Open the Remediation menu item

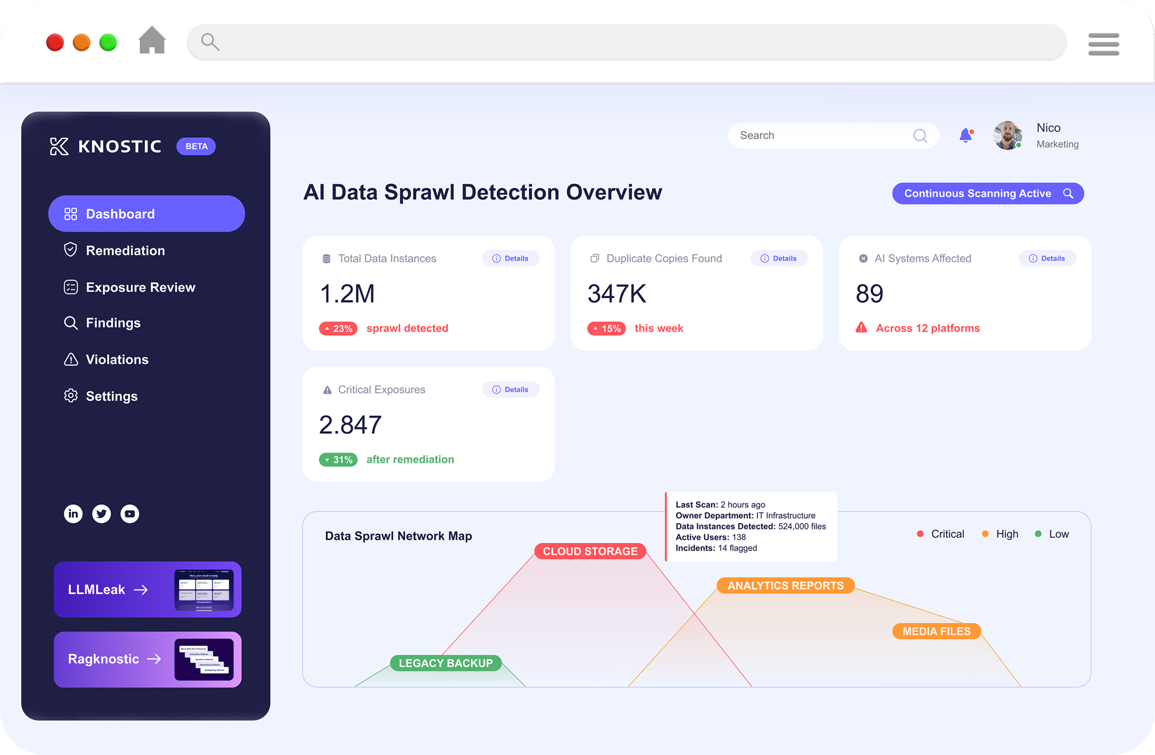125,250
